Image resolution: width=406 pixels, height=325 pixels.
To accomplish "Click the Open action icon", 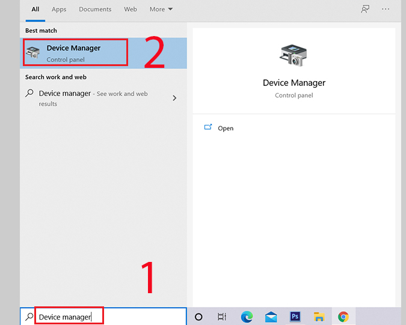I will click(x=208, y=127).
